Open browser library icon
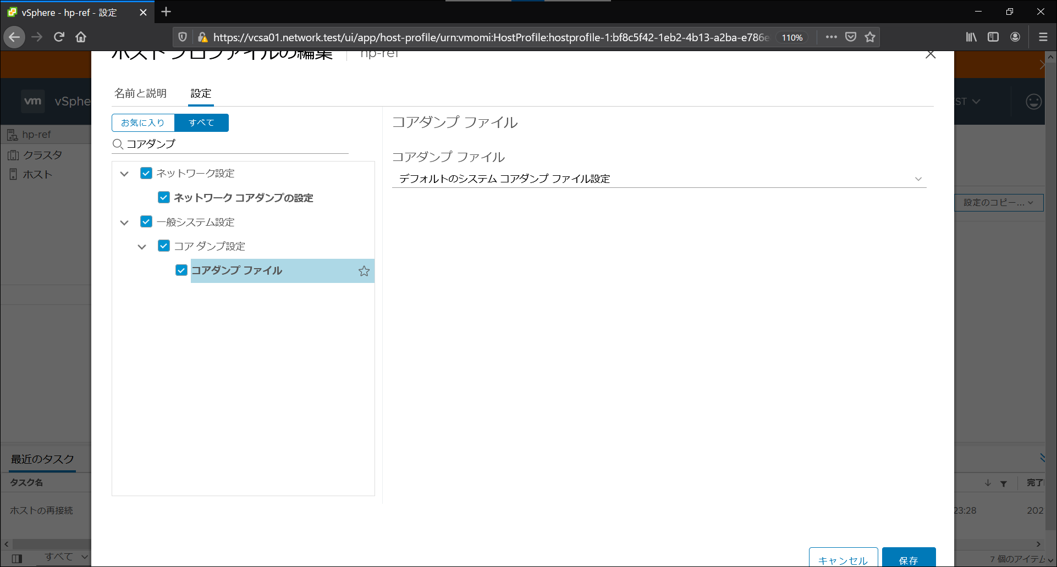Viewport: 1057px width, 567px height. [x=971, y=37]
